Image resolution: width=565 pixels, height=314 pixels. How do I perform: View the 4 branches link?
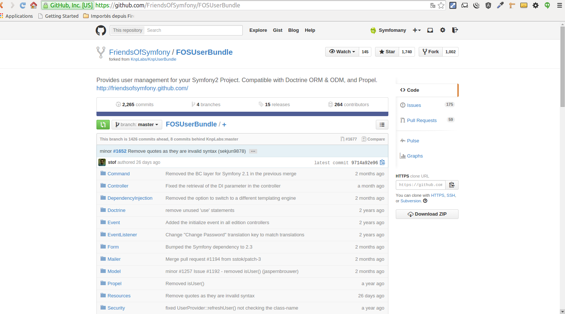pyautogui.click(x=206, y=105)
